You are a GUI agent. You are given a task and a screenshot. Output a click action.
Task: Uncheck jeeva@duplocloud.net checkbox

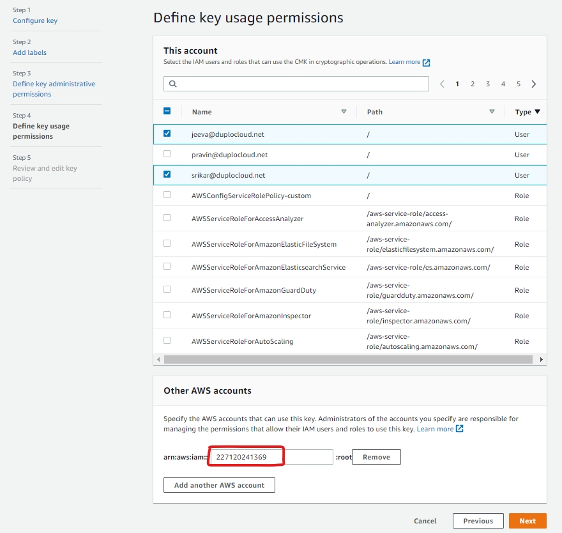[x=167, y=134]
